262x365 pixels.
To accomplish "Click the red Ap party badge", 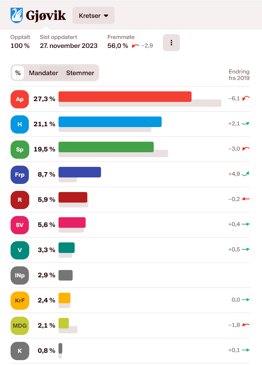I will pyautogui.click(x=19, y=99).
